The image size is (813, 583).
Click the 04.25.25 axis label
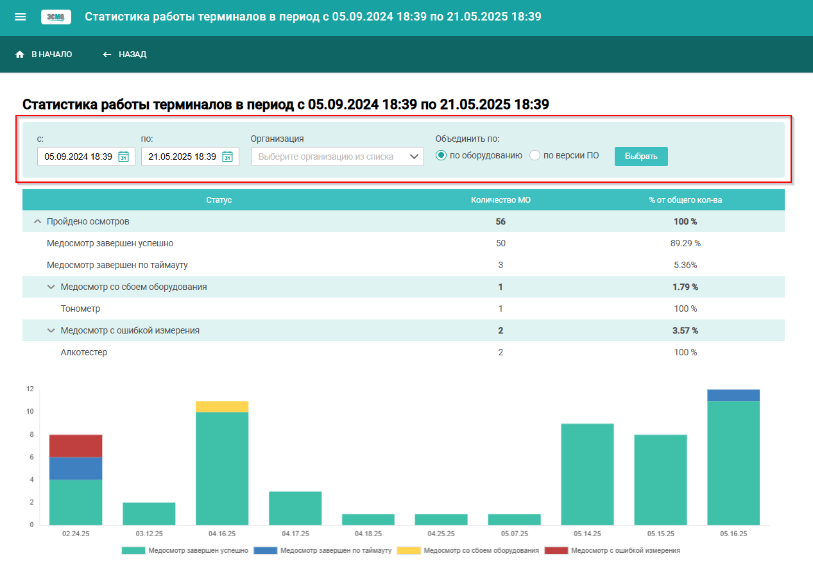tap(441, 534)
